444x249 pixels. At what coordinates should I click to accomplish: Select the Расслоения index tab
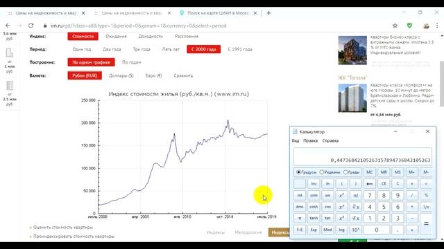[x=187, y=36]
